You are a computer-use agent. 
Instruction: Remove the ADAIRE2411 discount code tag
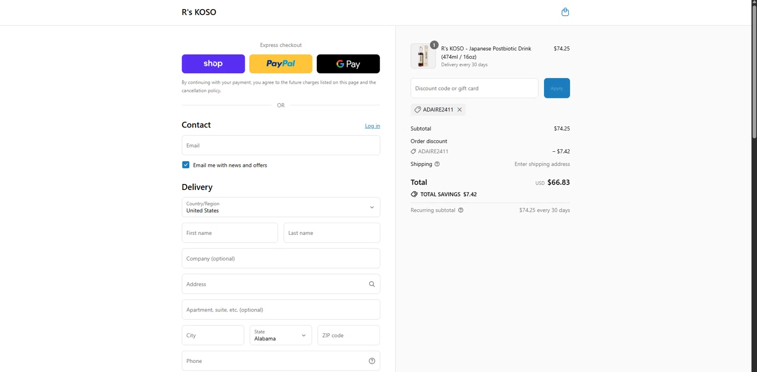pos(460,109)
